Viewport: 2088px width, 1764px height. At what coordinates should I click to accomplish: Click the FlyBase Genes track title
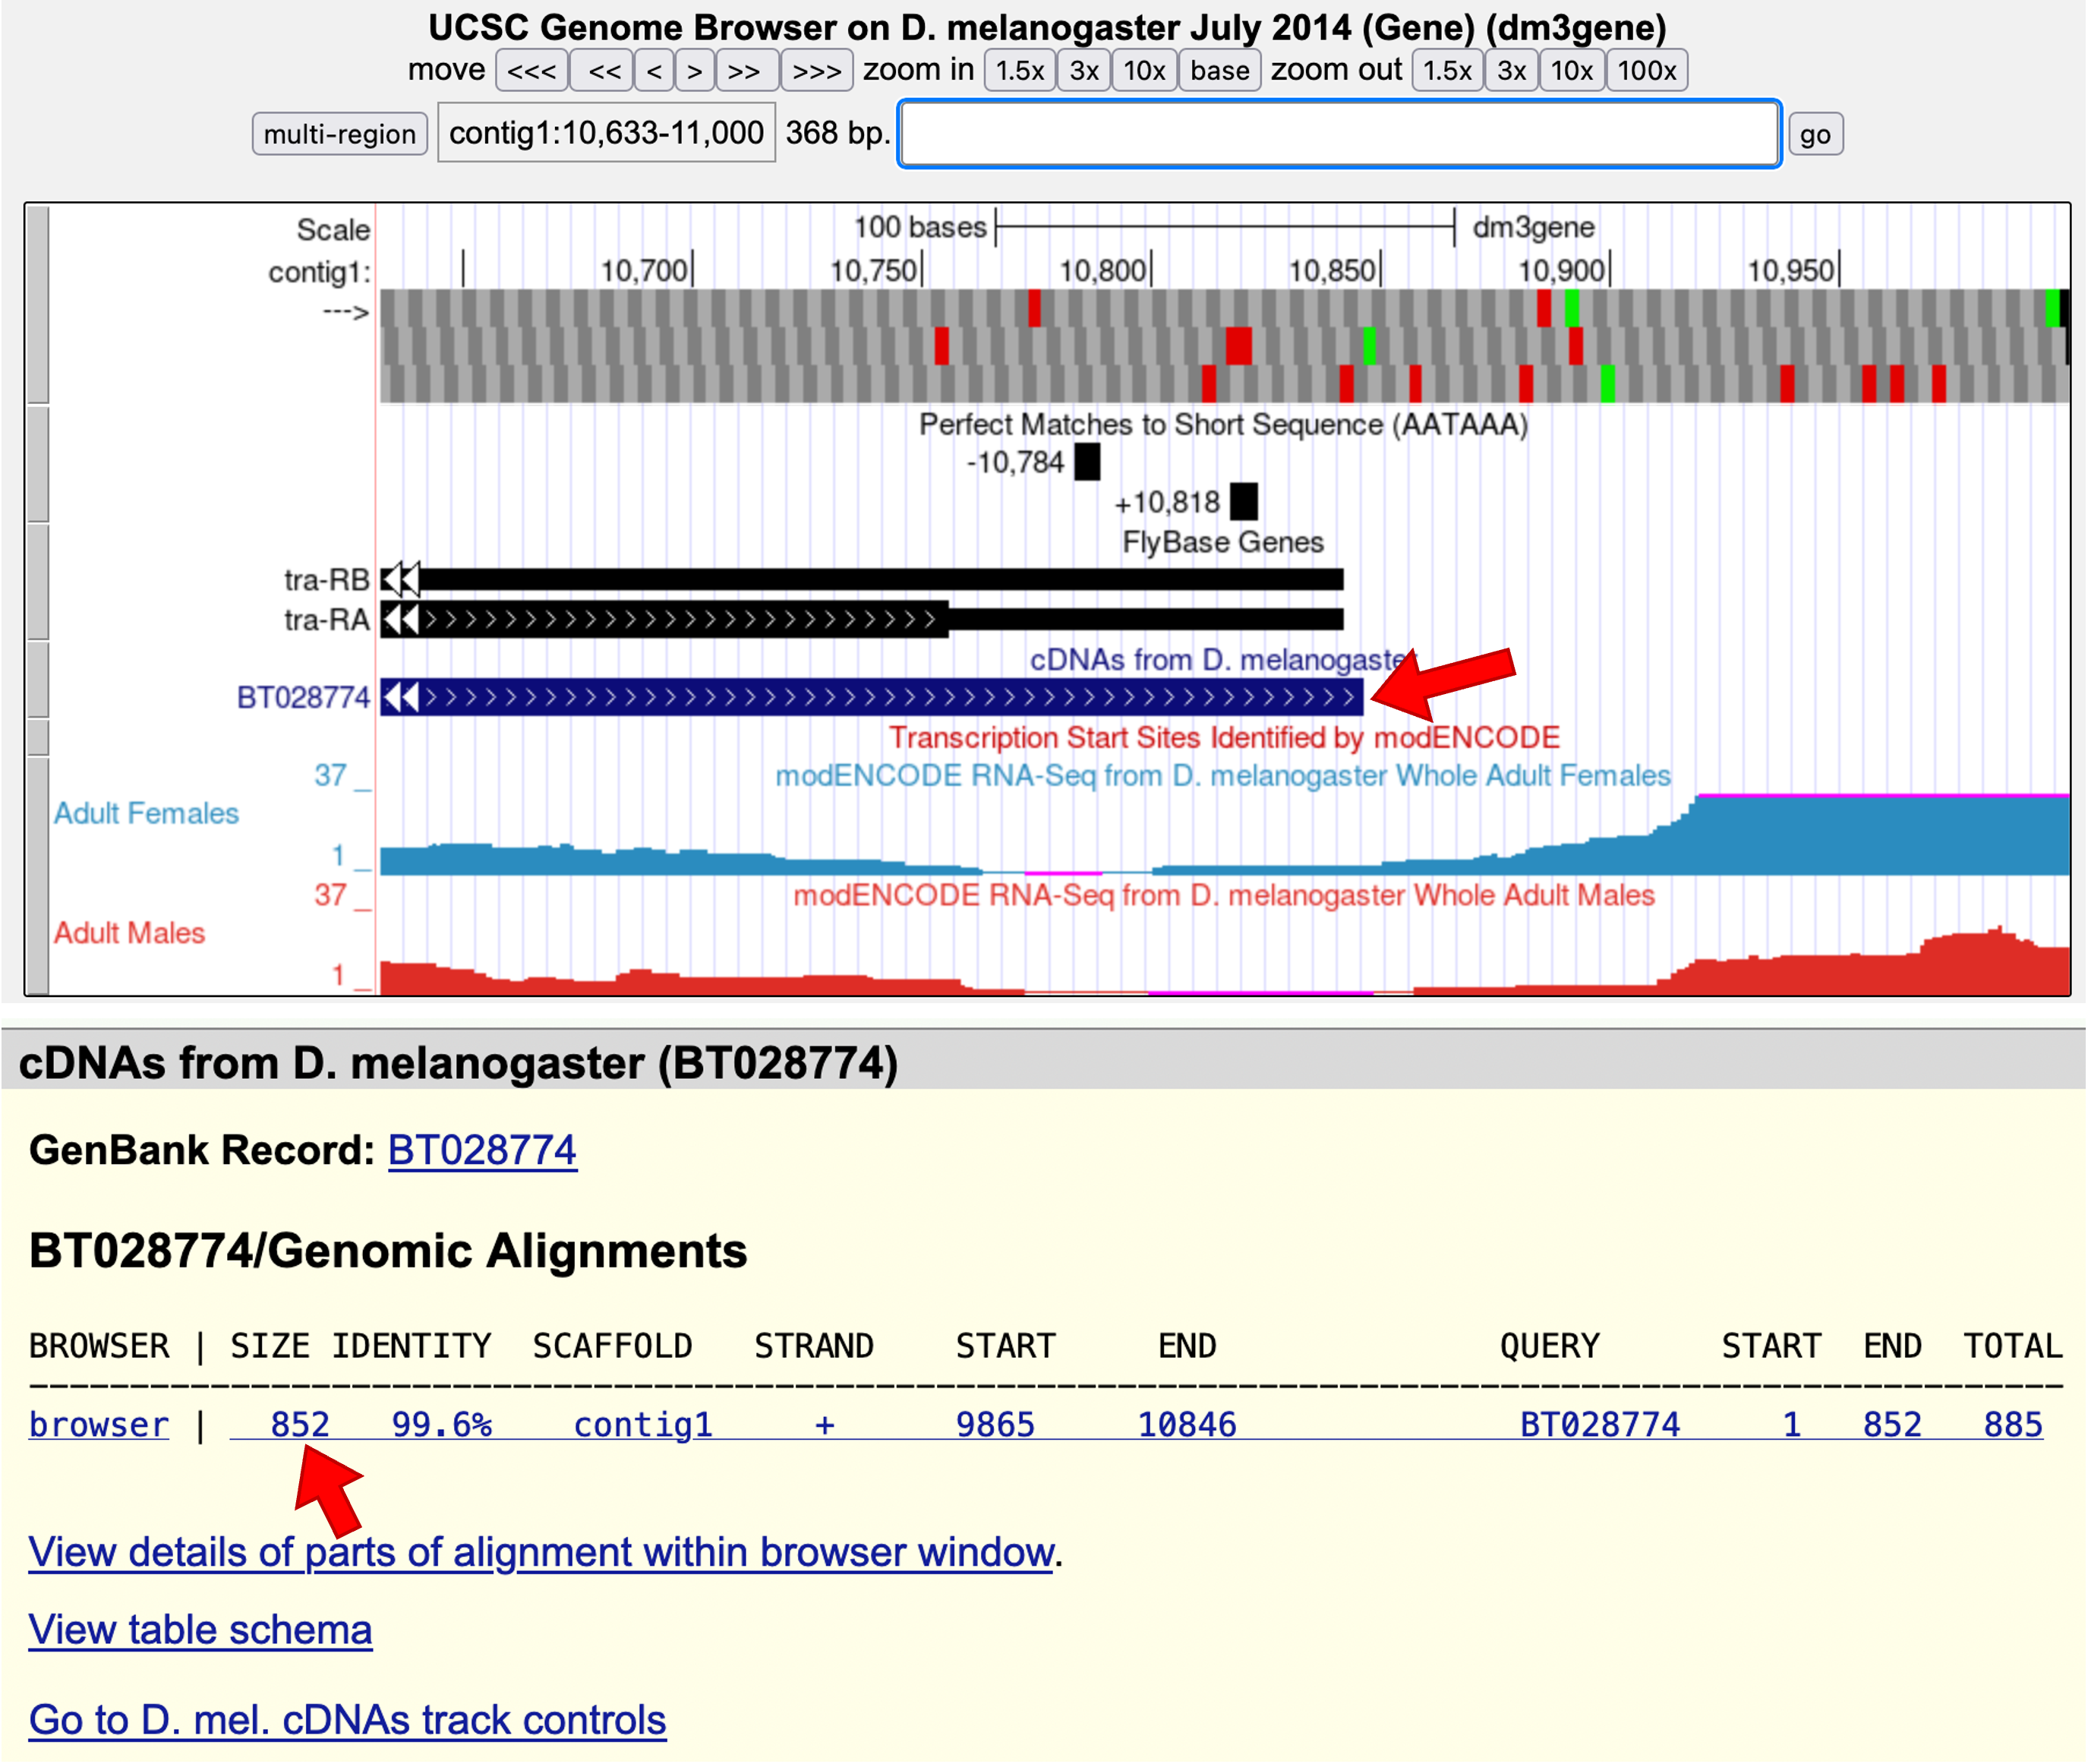(x=1223, y=542)
